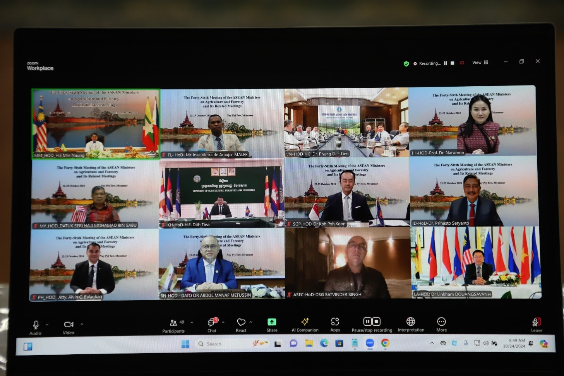The width and height of the screenshot is (564, 376).
Task: Open the View layout menu
Action: coord(480,63)
